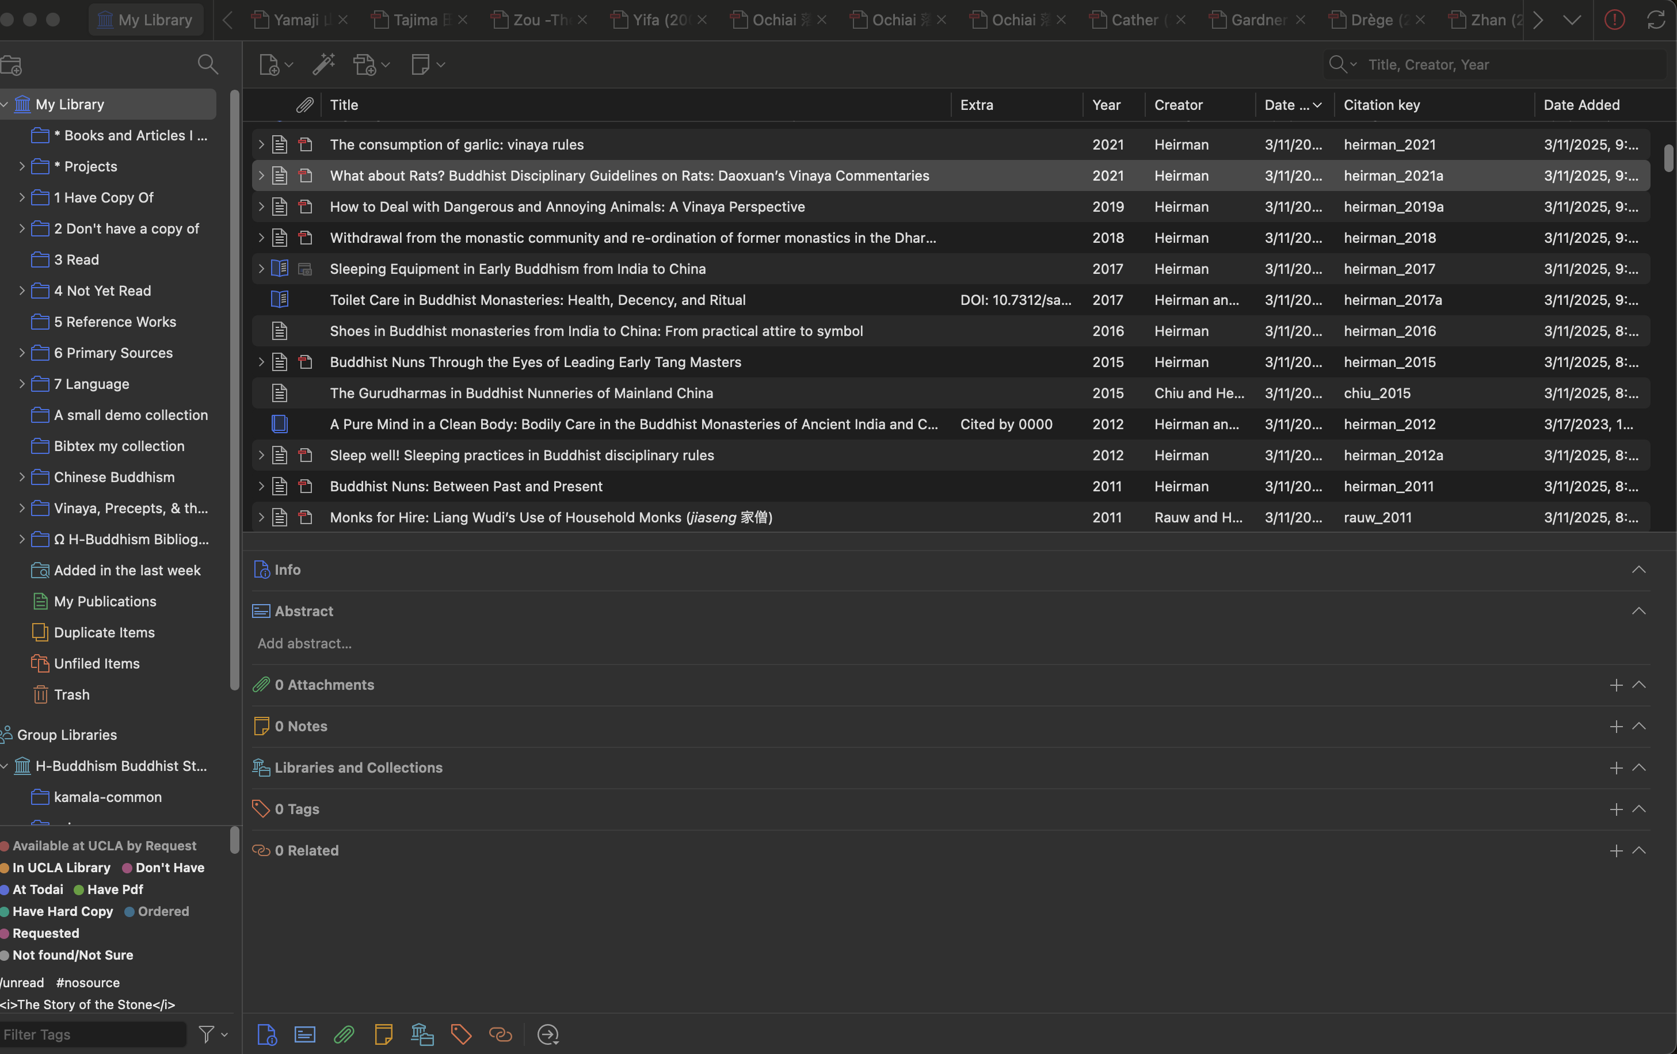Click the red sync error warning icon

pos(1614,20)
